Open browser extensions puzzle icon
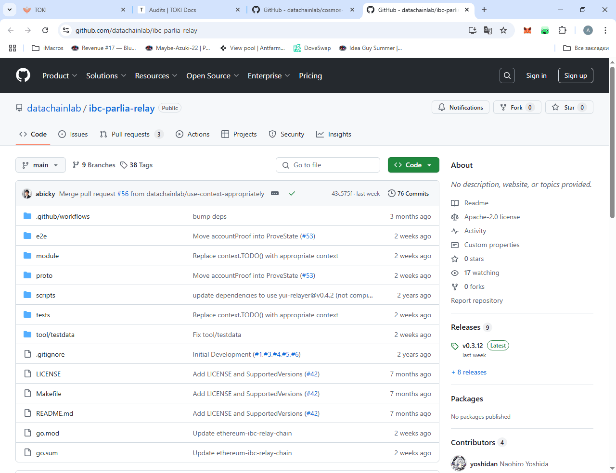616x473 pixels. [562, 30]
